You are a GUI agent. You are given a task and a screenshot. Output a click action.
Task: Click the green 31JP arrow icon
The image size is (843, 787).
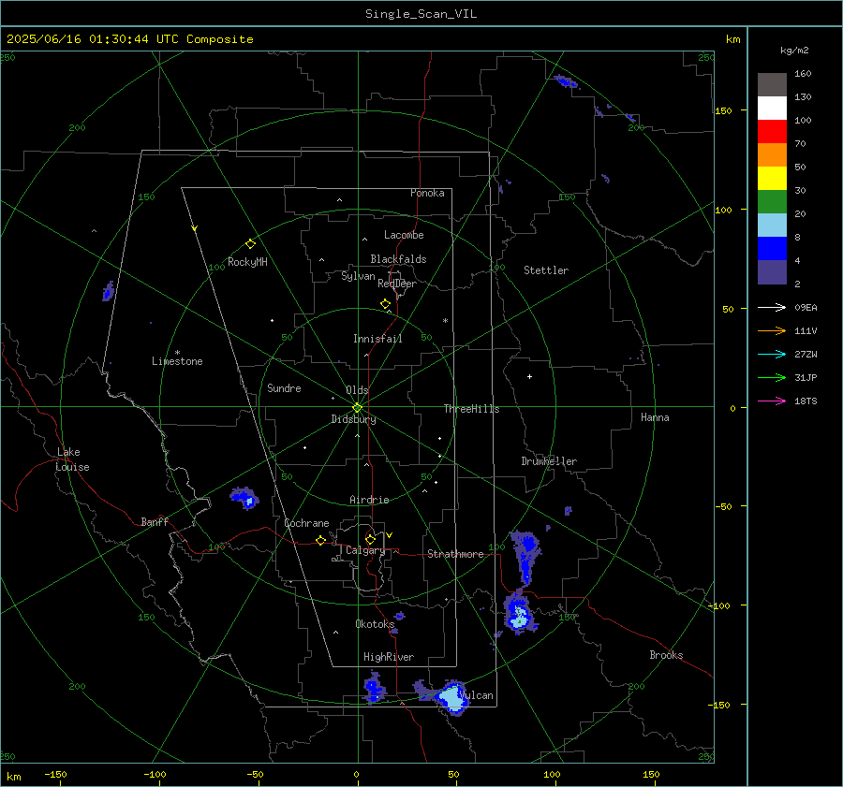coord(772,378)
